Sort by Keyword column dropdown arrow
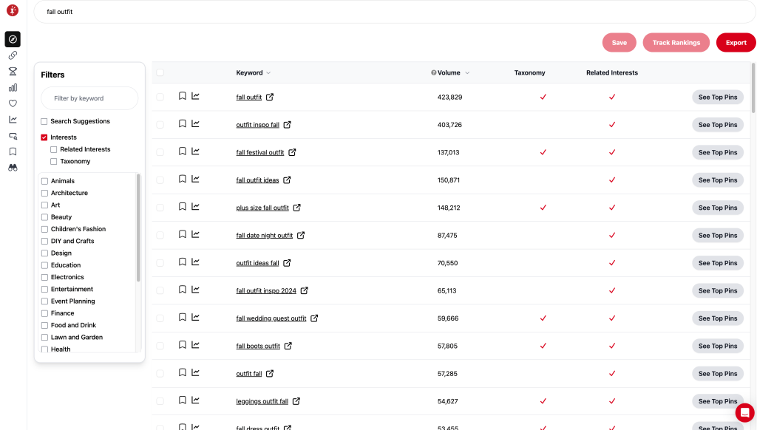757x430 pixels. click(268, 73)
